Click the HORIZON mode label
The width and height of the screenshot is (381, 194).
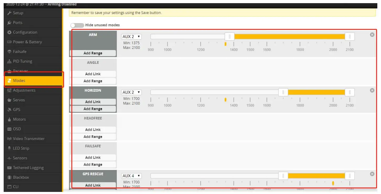point(93,90)
